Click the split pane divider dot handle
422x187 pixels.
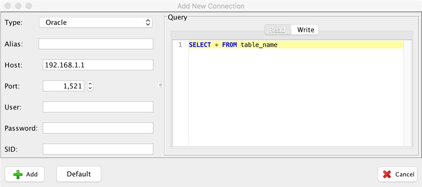tap(161, 85)
